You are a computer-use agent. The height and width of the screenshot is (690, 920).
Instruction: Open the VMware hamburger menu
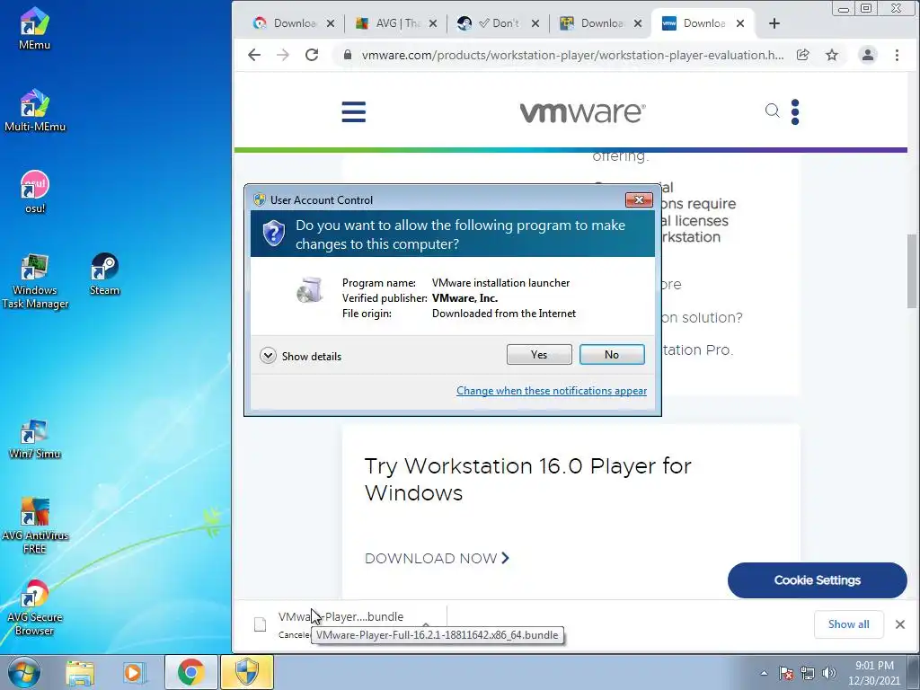354,111
